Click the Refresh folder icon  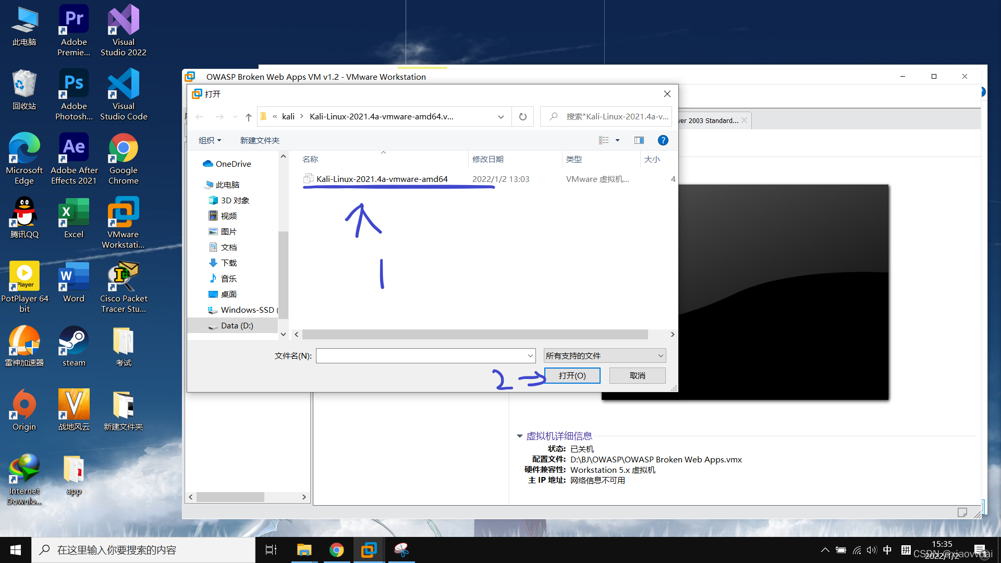coord(522,117)
